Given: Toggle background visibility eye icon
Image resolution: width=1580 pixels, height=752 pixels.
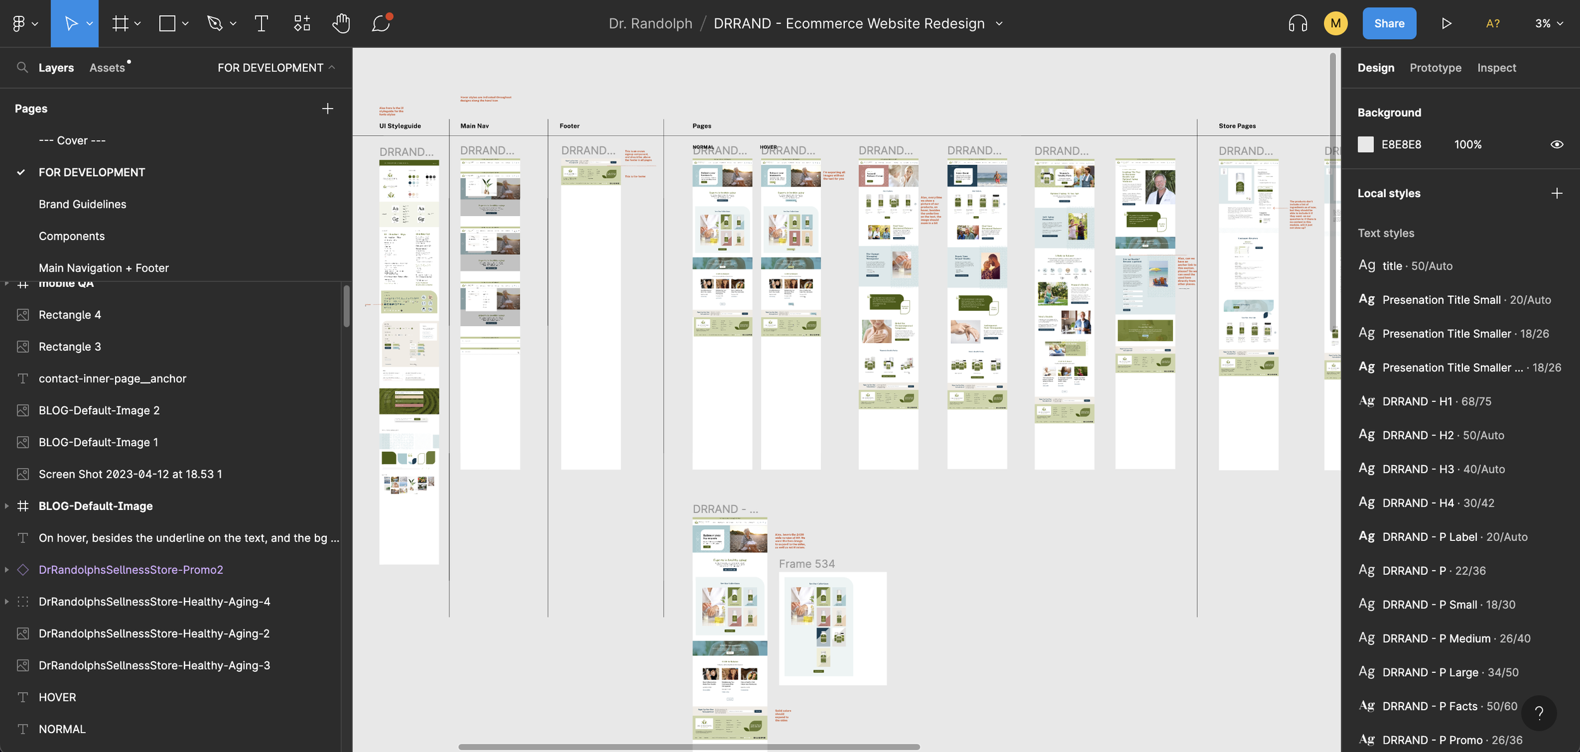Looking at the screenshot, I should pos(1557,145).
